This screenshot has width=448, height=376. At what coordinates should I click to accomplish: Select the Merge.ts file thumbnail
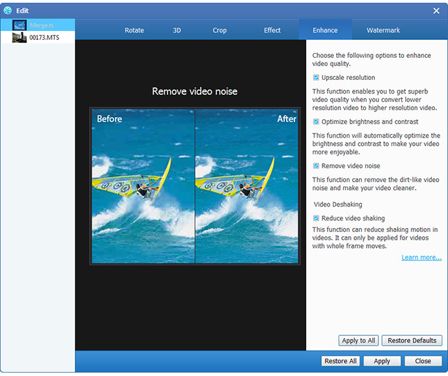[19, 25]
